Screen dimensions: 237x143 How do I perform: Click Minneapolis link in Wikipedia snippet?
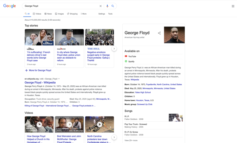coord(103,99)
